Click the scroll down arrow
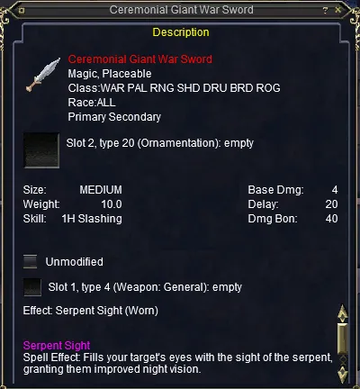Image resolution: width=360 pixels, height=389 pixels. (343, 375)
